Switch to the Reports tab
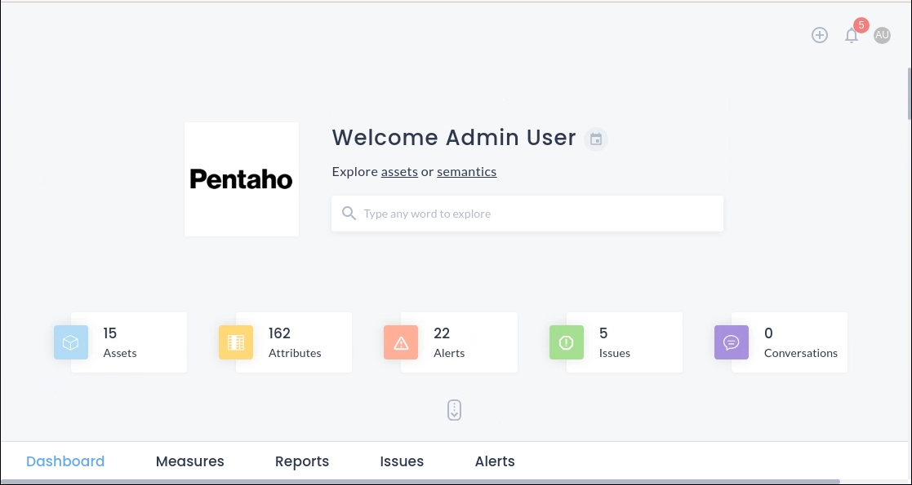The image size is (912, 485). click(302, 461)
